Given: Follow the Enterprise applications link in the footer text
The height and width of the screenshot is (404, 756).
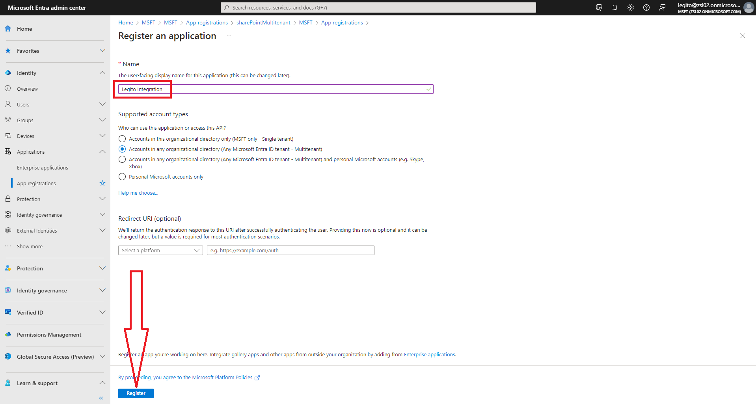Looking at the screenshot, I should click(430, 354).
